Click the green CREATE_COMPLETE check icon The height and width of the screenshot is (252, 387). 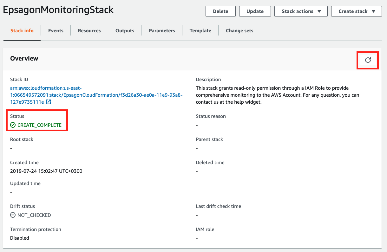coord(13,125)
